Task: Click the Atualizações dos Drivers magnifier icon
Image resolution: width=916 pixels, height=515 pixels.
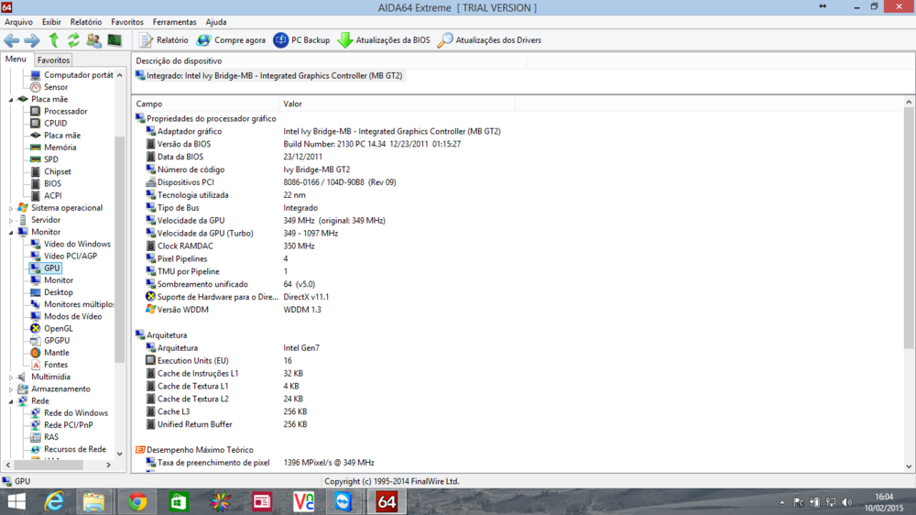Action: [445, 40]
